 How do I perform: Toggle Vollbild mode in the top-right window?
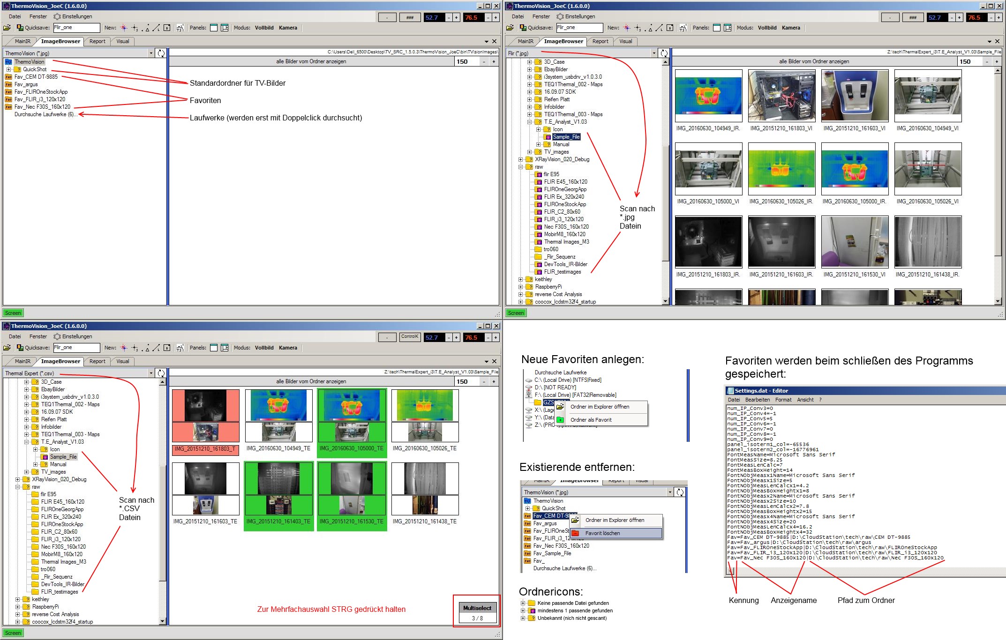[x=767, y=28]
